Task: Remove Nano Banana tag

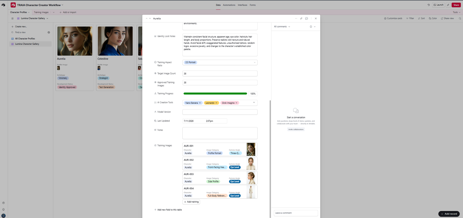Action: pos(200,103)
